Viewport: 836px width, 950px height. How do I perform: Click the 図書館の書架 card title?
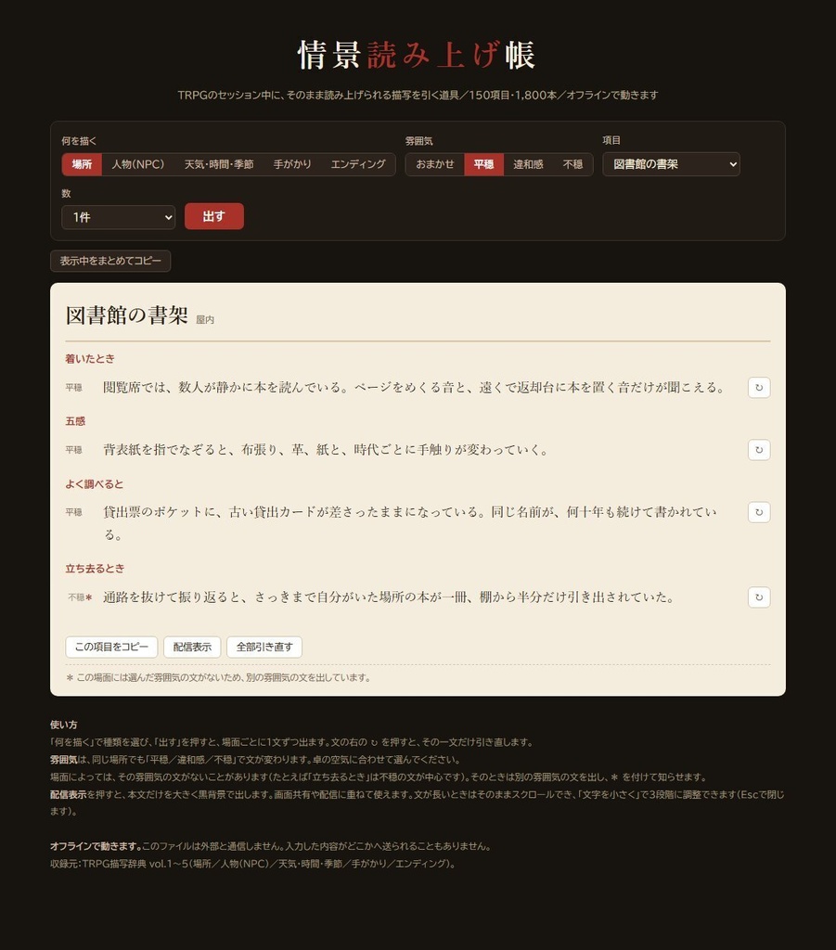(x=126, y=315)
